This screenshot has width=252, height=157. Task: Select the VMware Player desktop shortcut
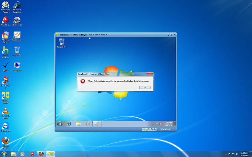6,98
